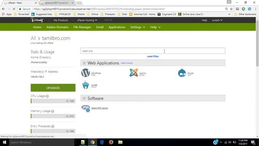Click the Entry Processes info icon
The height and width of the screenshot is (146, 259).
tap(53, 127)
